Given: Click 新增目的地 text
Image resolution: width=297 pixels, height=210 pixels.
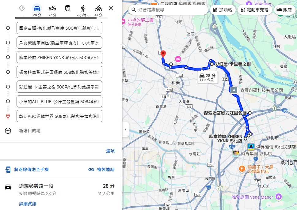Looking at the screenshot, I should tap(30, 131).
